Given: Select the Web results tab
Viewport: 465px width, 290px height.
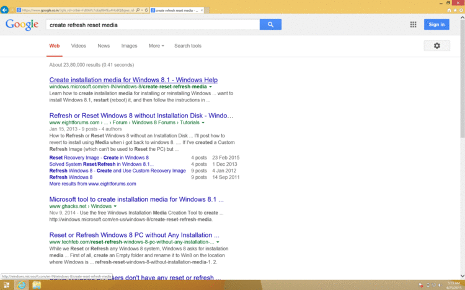Looking at the screenshot, I should [55, 46].
